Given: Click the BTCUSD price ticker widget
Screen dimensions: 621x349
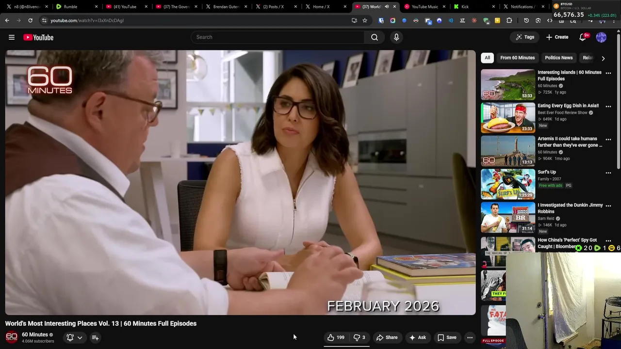Looking at the screenshot, I should (585, 11).
